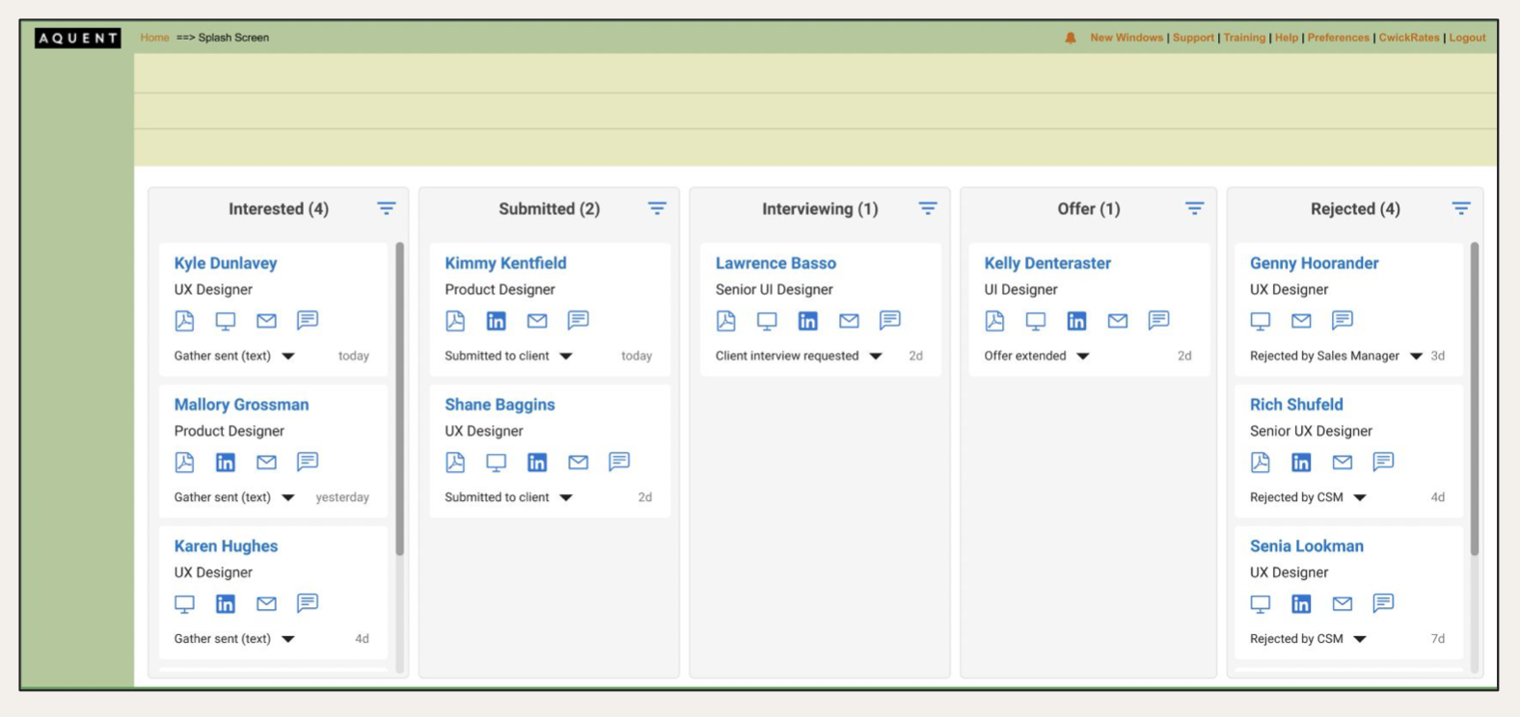Open Client interview requested dropdown
Image resolution: width=1520 pixels, height=717 pixels.
pyautogui.click(x=876, y=357)
